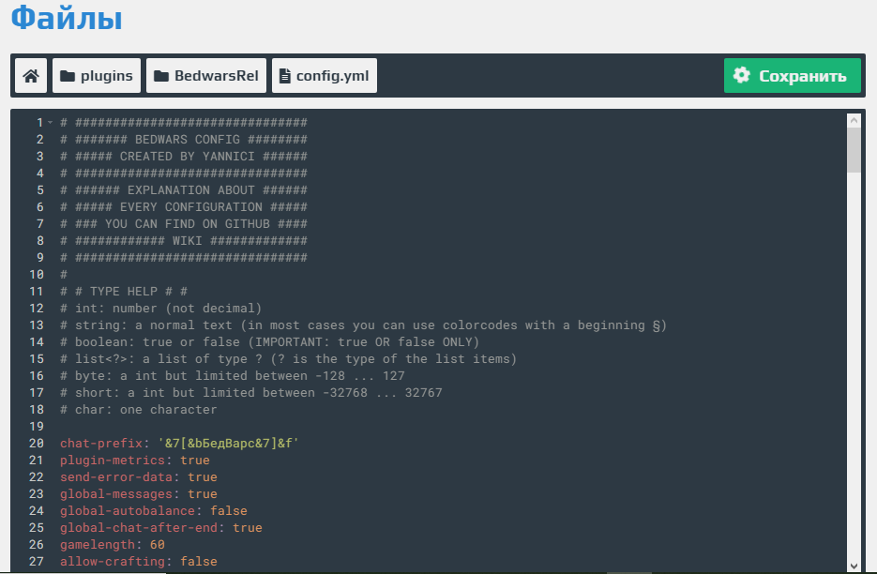The width and height of the screenshot is (877, 574).
Task: Click the editor vertical scrollbar thumb
Action: pos(854,150)
